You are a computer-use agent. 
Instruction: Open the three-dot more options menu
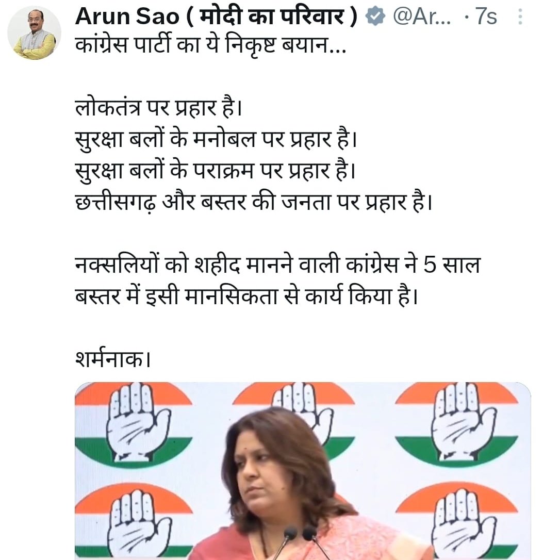pos(520,17)
